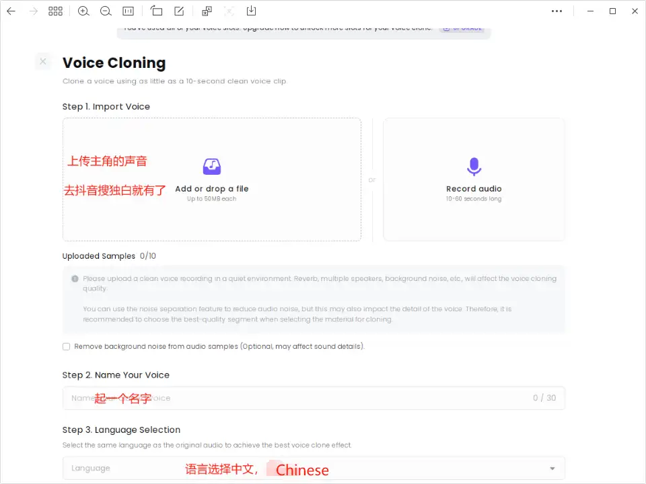Image resolution: width=646 pixels, height=484 pixels.
Task: Zoom out using the magnifier minus icon
Action: (x=106, y=11)
